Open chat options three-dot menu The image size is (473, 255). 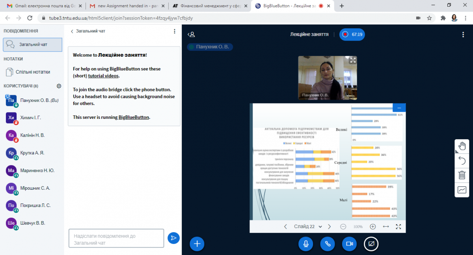click(x=175, y=31)
